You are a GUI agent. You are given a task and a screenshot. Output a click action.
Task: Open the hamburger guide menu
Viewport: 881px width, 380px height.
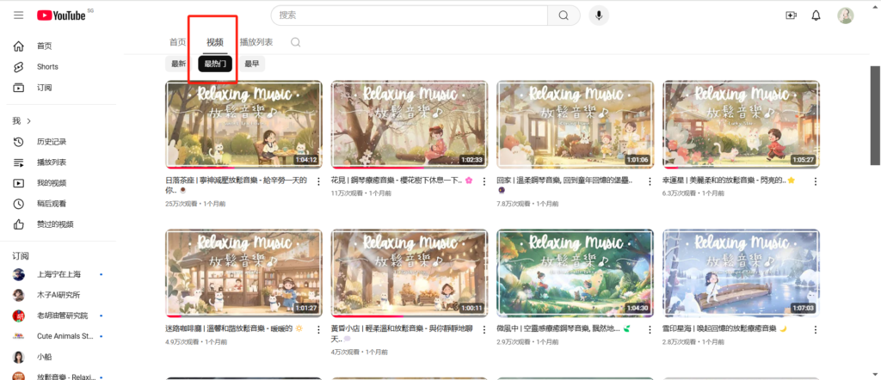click(x=19, y=15)
